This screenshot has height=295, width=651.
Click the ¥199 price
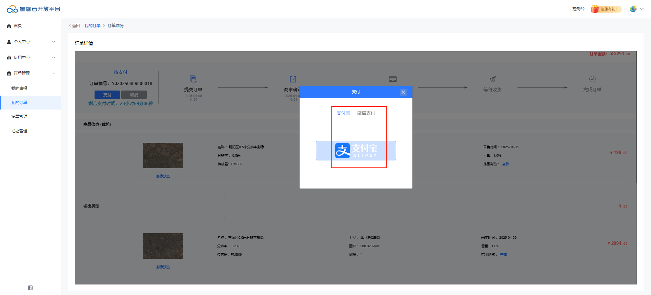(618, 153)
